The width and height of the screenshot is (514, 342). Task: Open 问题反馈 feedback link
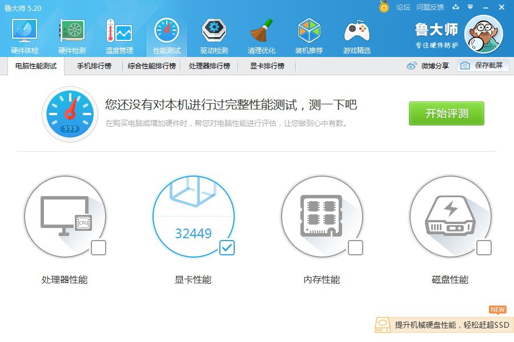(430, 7)
